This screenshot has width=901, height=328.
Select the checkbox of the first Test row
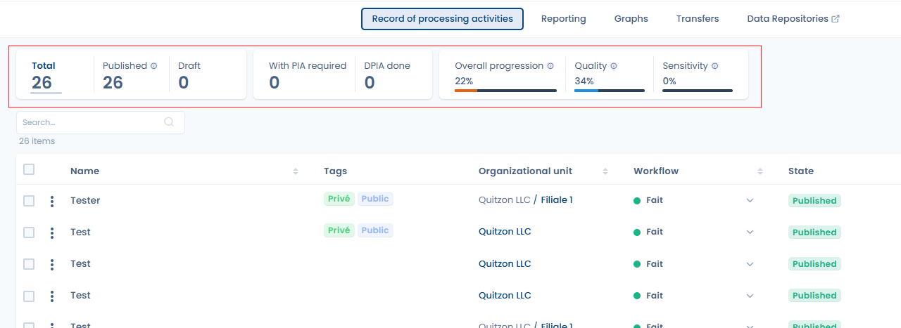29,232
